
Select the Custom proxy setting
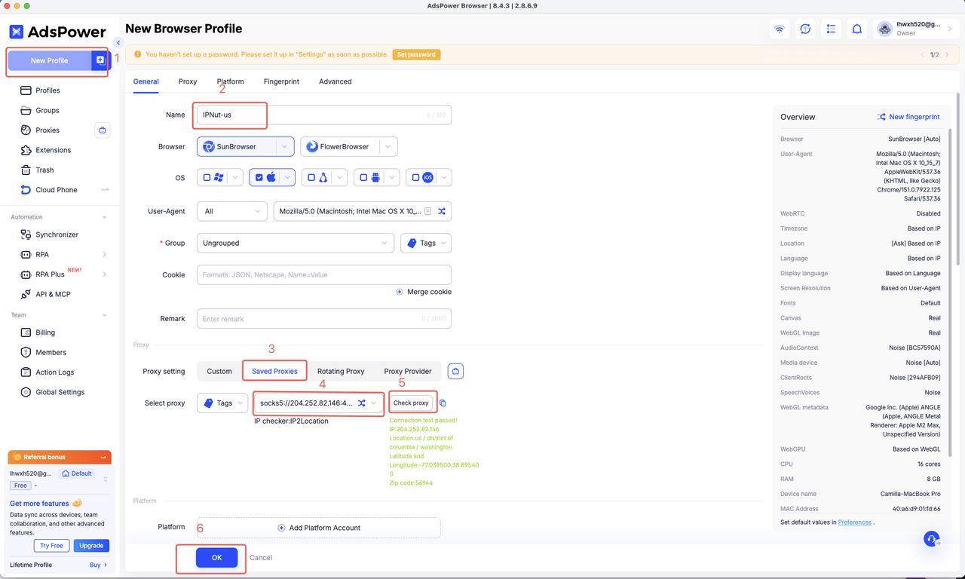[x=219, y=371]
